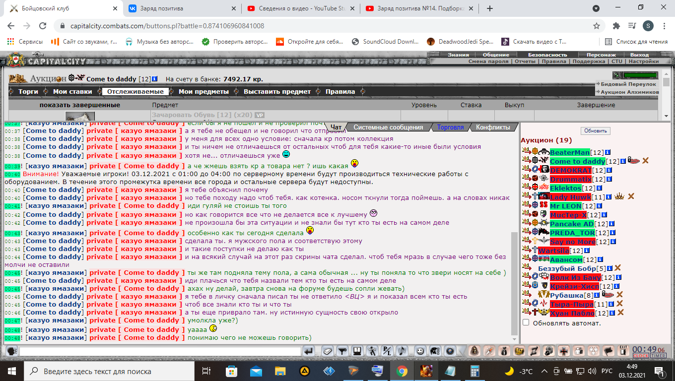Click the Обновить button above player list
Image resolution: width=675 pixels, height=381 pixels.
coord(596,131)
